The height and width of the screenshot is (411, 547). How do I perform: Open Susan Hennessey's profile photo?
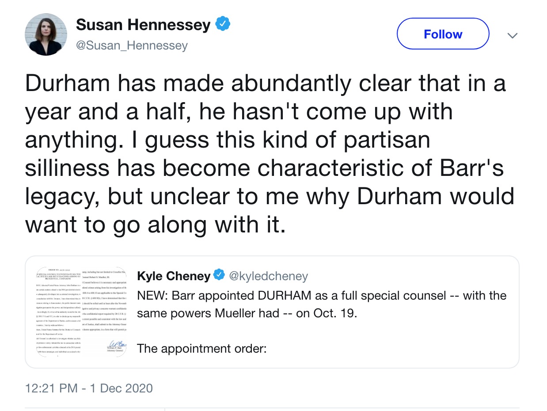46,34
